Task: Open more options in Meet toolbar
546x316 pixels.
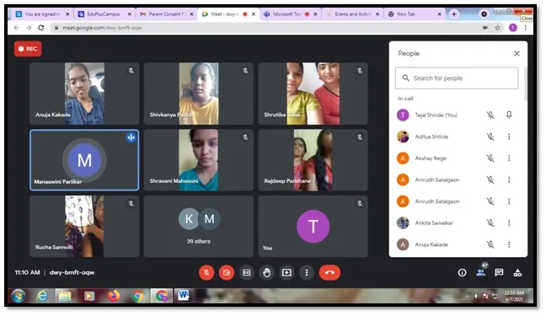Action: (307, 273)
